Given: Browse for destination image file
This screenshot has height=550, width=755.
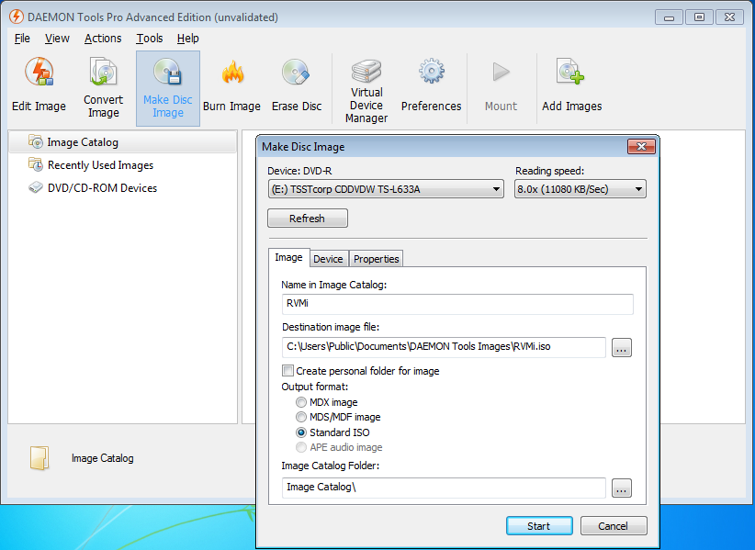Looking at the screenshot, I should [x=622, y=347].
